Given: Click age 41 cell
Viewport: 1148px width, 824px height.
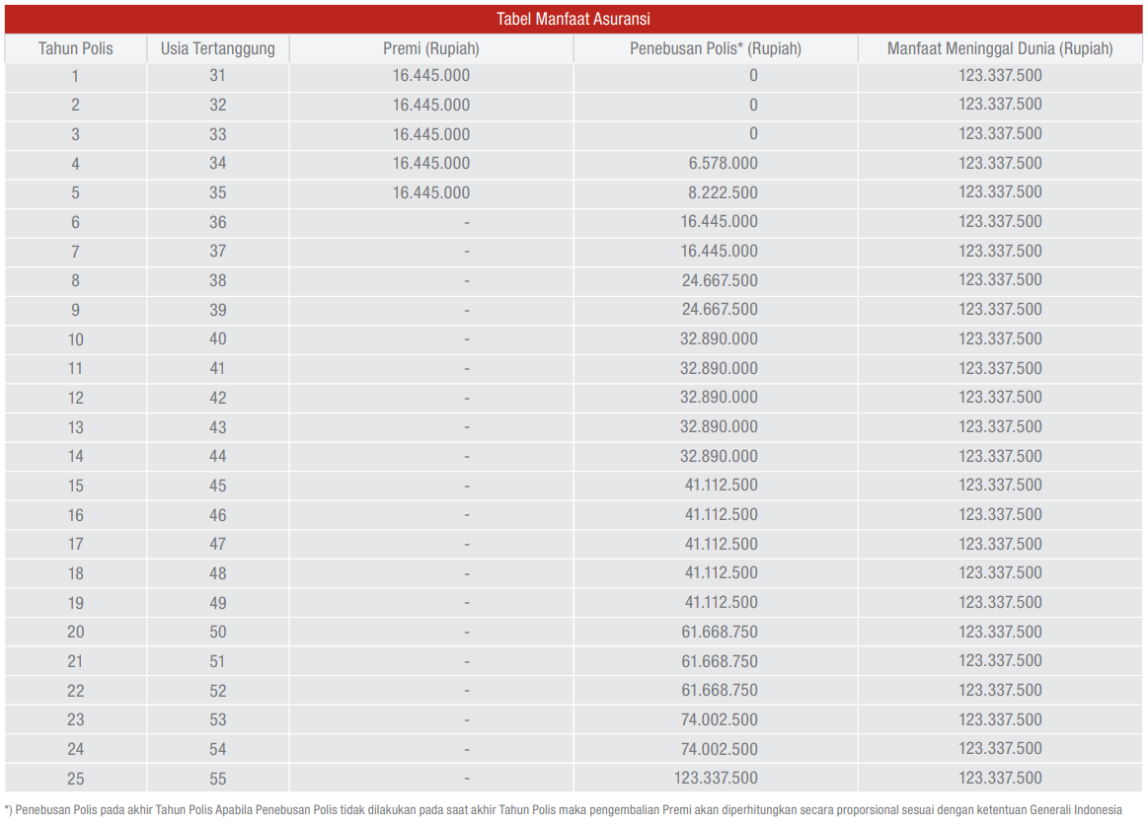Looking at the screenshot, I should pos(217,368).
